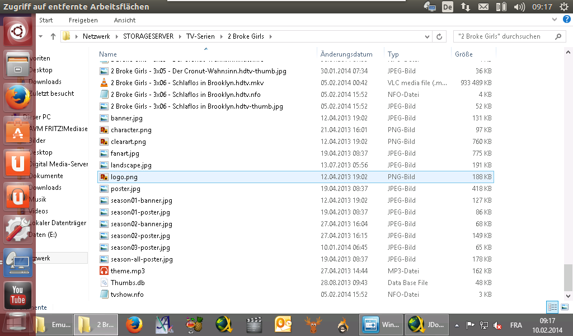Go to STORAGESERVER in breadcrumb path
573x336 pixels.
(148, 36)
